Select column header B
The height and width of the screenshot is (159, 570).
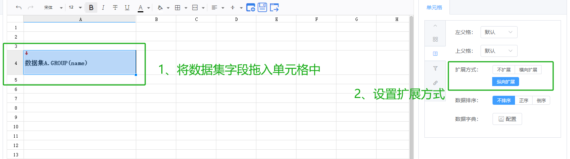[x=156, y=19]
